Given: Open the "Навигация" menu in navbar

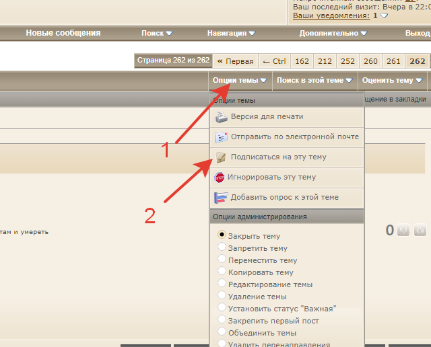Looking at the screenshot, I should [231, 33].
